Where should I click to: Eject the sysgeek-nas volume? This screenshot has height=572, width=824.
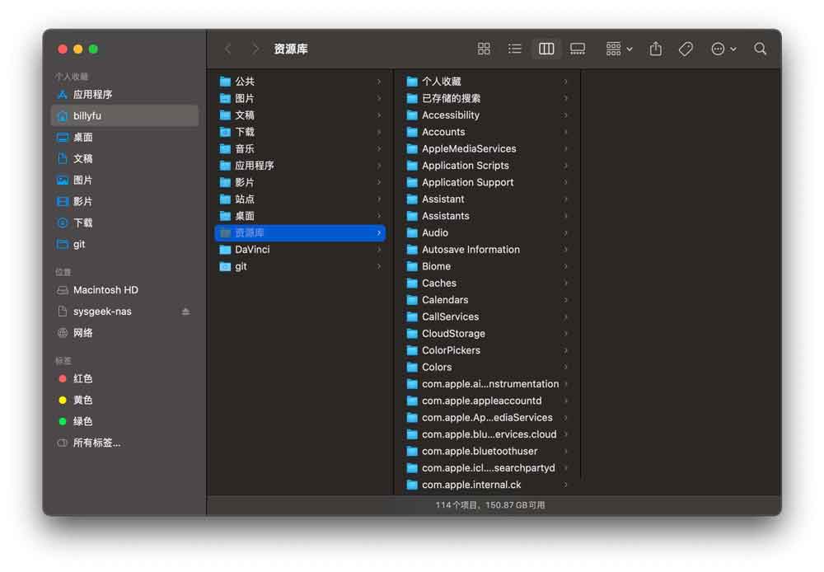tap(185, 312)
